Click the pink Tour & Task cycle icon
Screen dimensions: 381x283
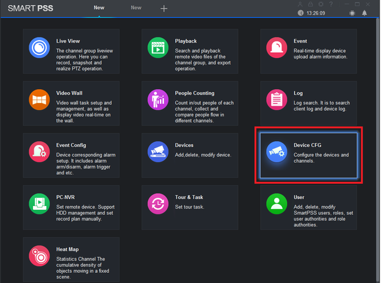tap(158, 204)
